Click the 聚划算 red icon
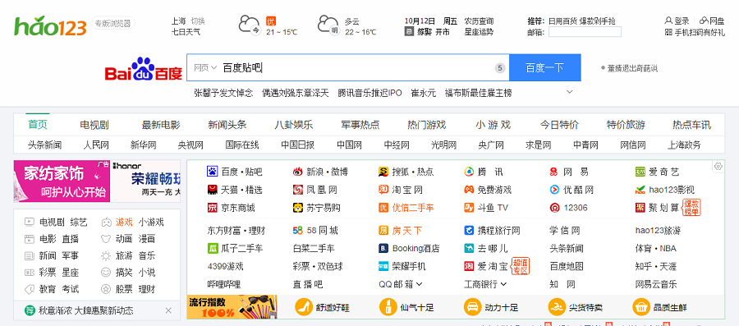The height and width of the screenshot is (326, 739). click(x=640, y=208)
